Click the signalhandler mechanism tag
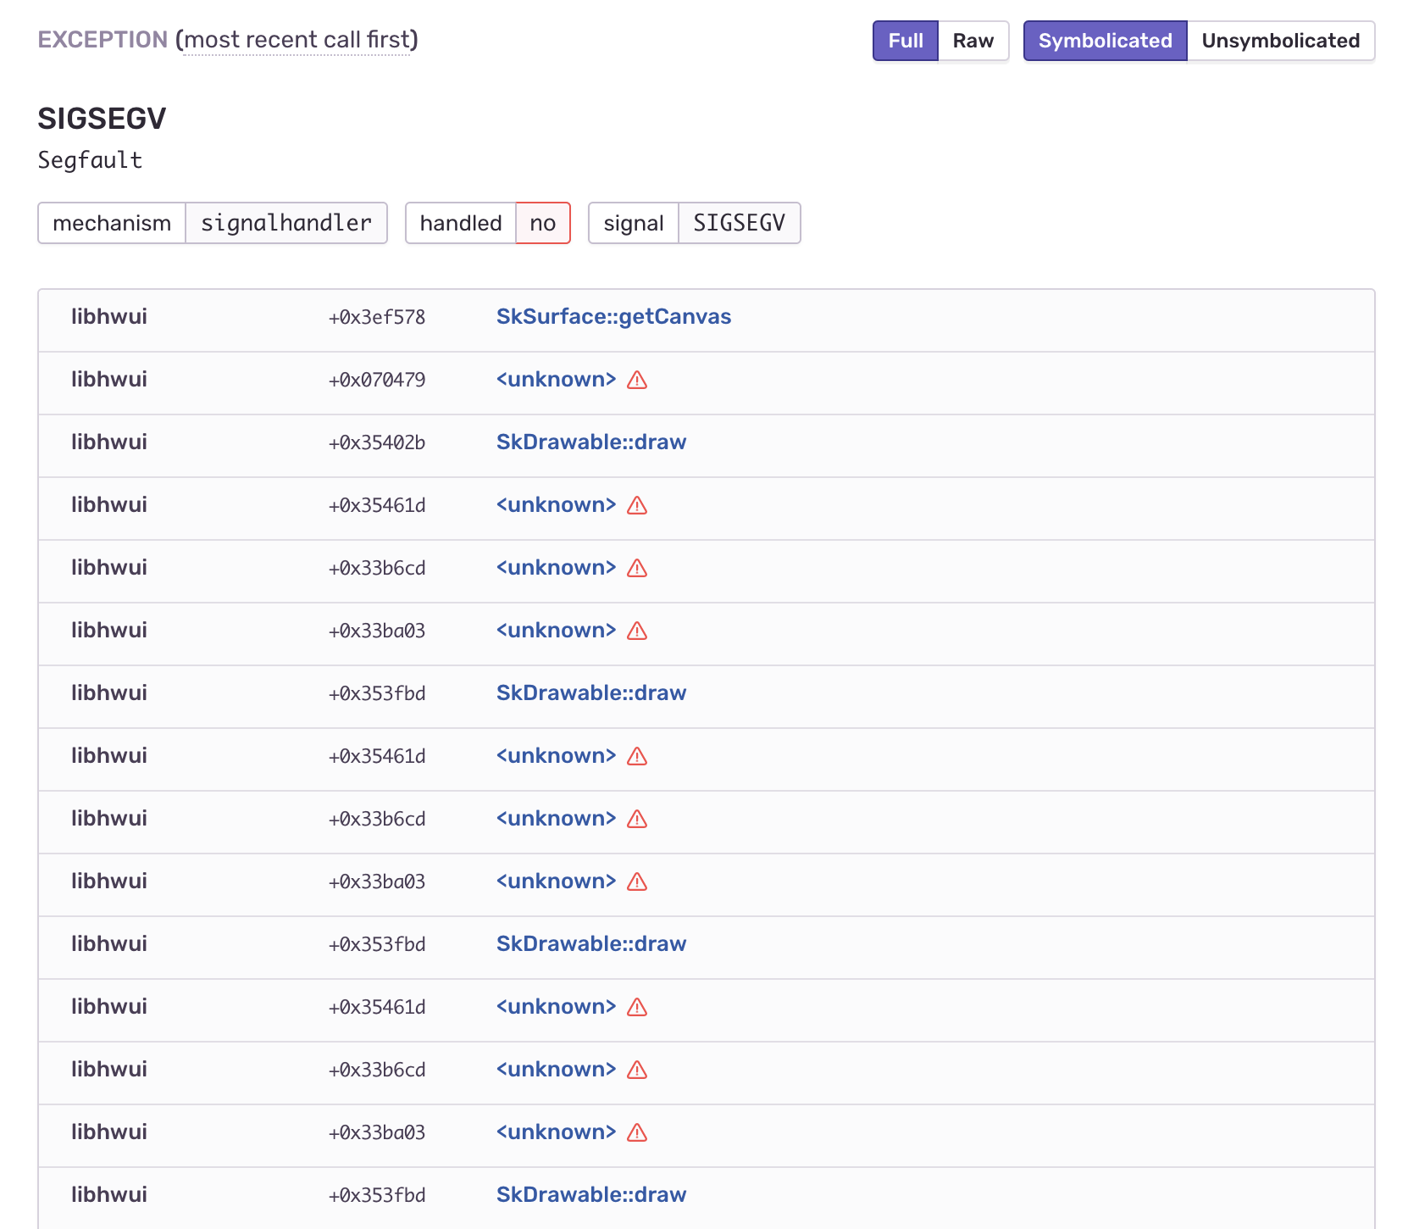 (285, 223)
